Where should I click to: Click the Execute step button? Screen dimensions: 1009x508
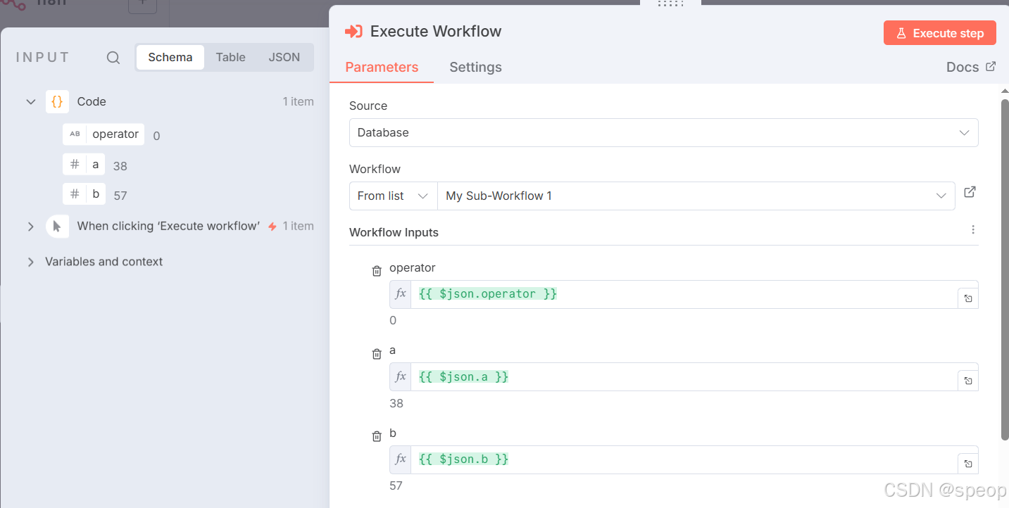click(x=940, y=33)
